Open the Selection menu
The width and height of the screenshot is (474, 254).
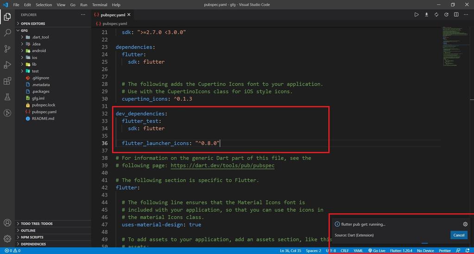pyautogui.click(x=44, y=5)
